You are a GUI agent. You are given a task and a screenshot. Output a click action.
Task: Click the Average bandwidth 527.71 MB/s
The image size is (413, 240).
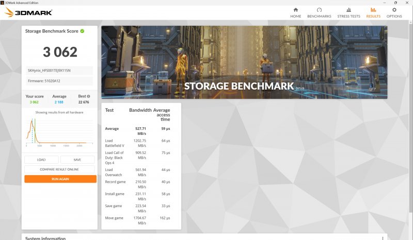pos(140,131)
